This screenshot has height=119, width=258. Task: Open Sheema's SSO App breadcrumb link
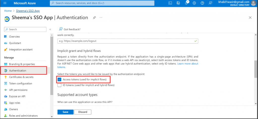28,11
